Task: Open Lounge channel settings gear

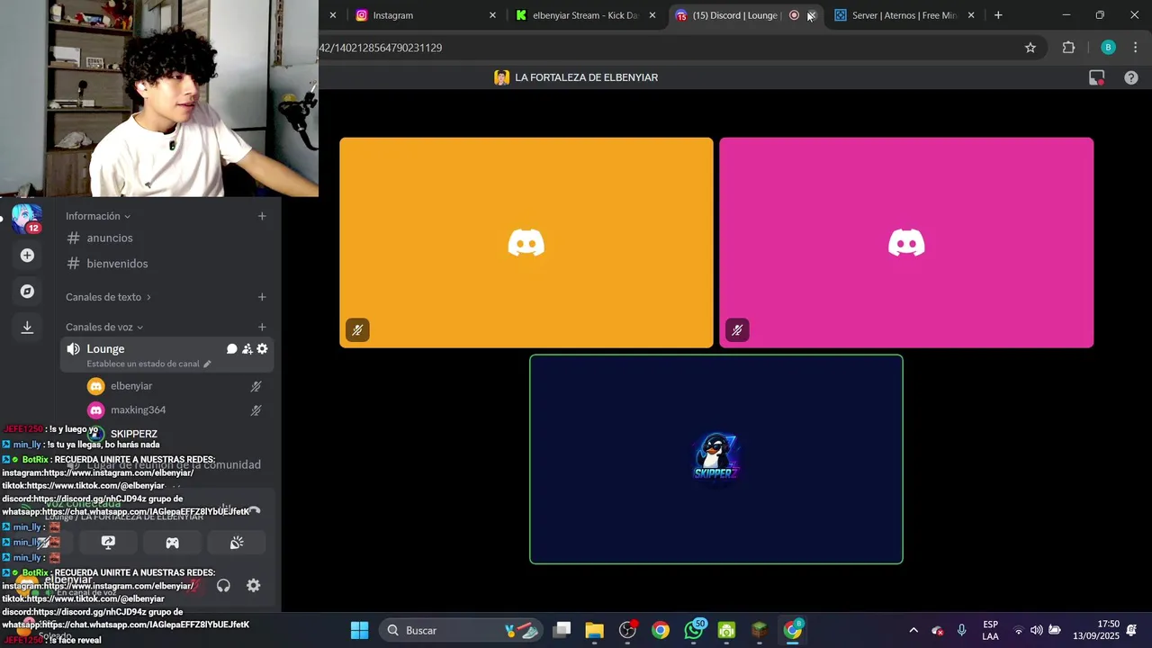Action: (262, 349)
